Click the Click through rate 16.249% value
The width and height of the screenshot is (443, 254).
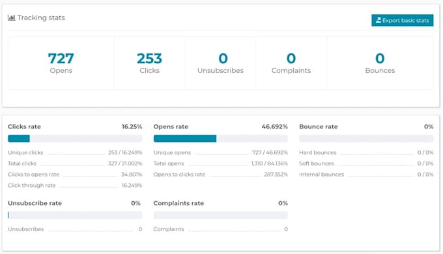pos(132,186)
